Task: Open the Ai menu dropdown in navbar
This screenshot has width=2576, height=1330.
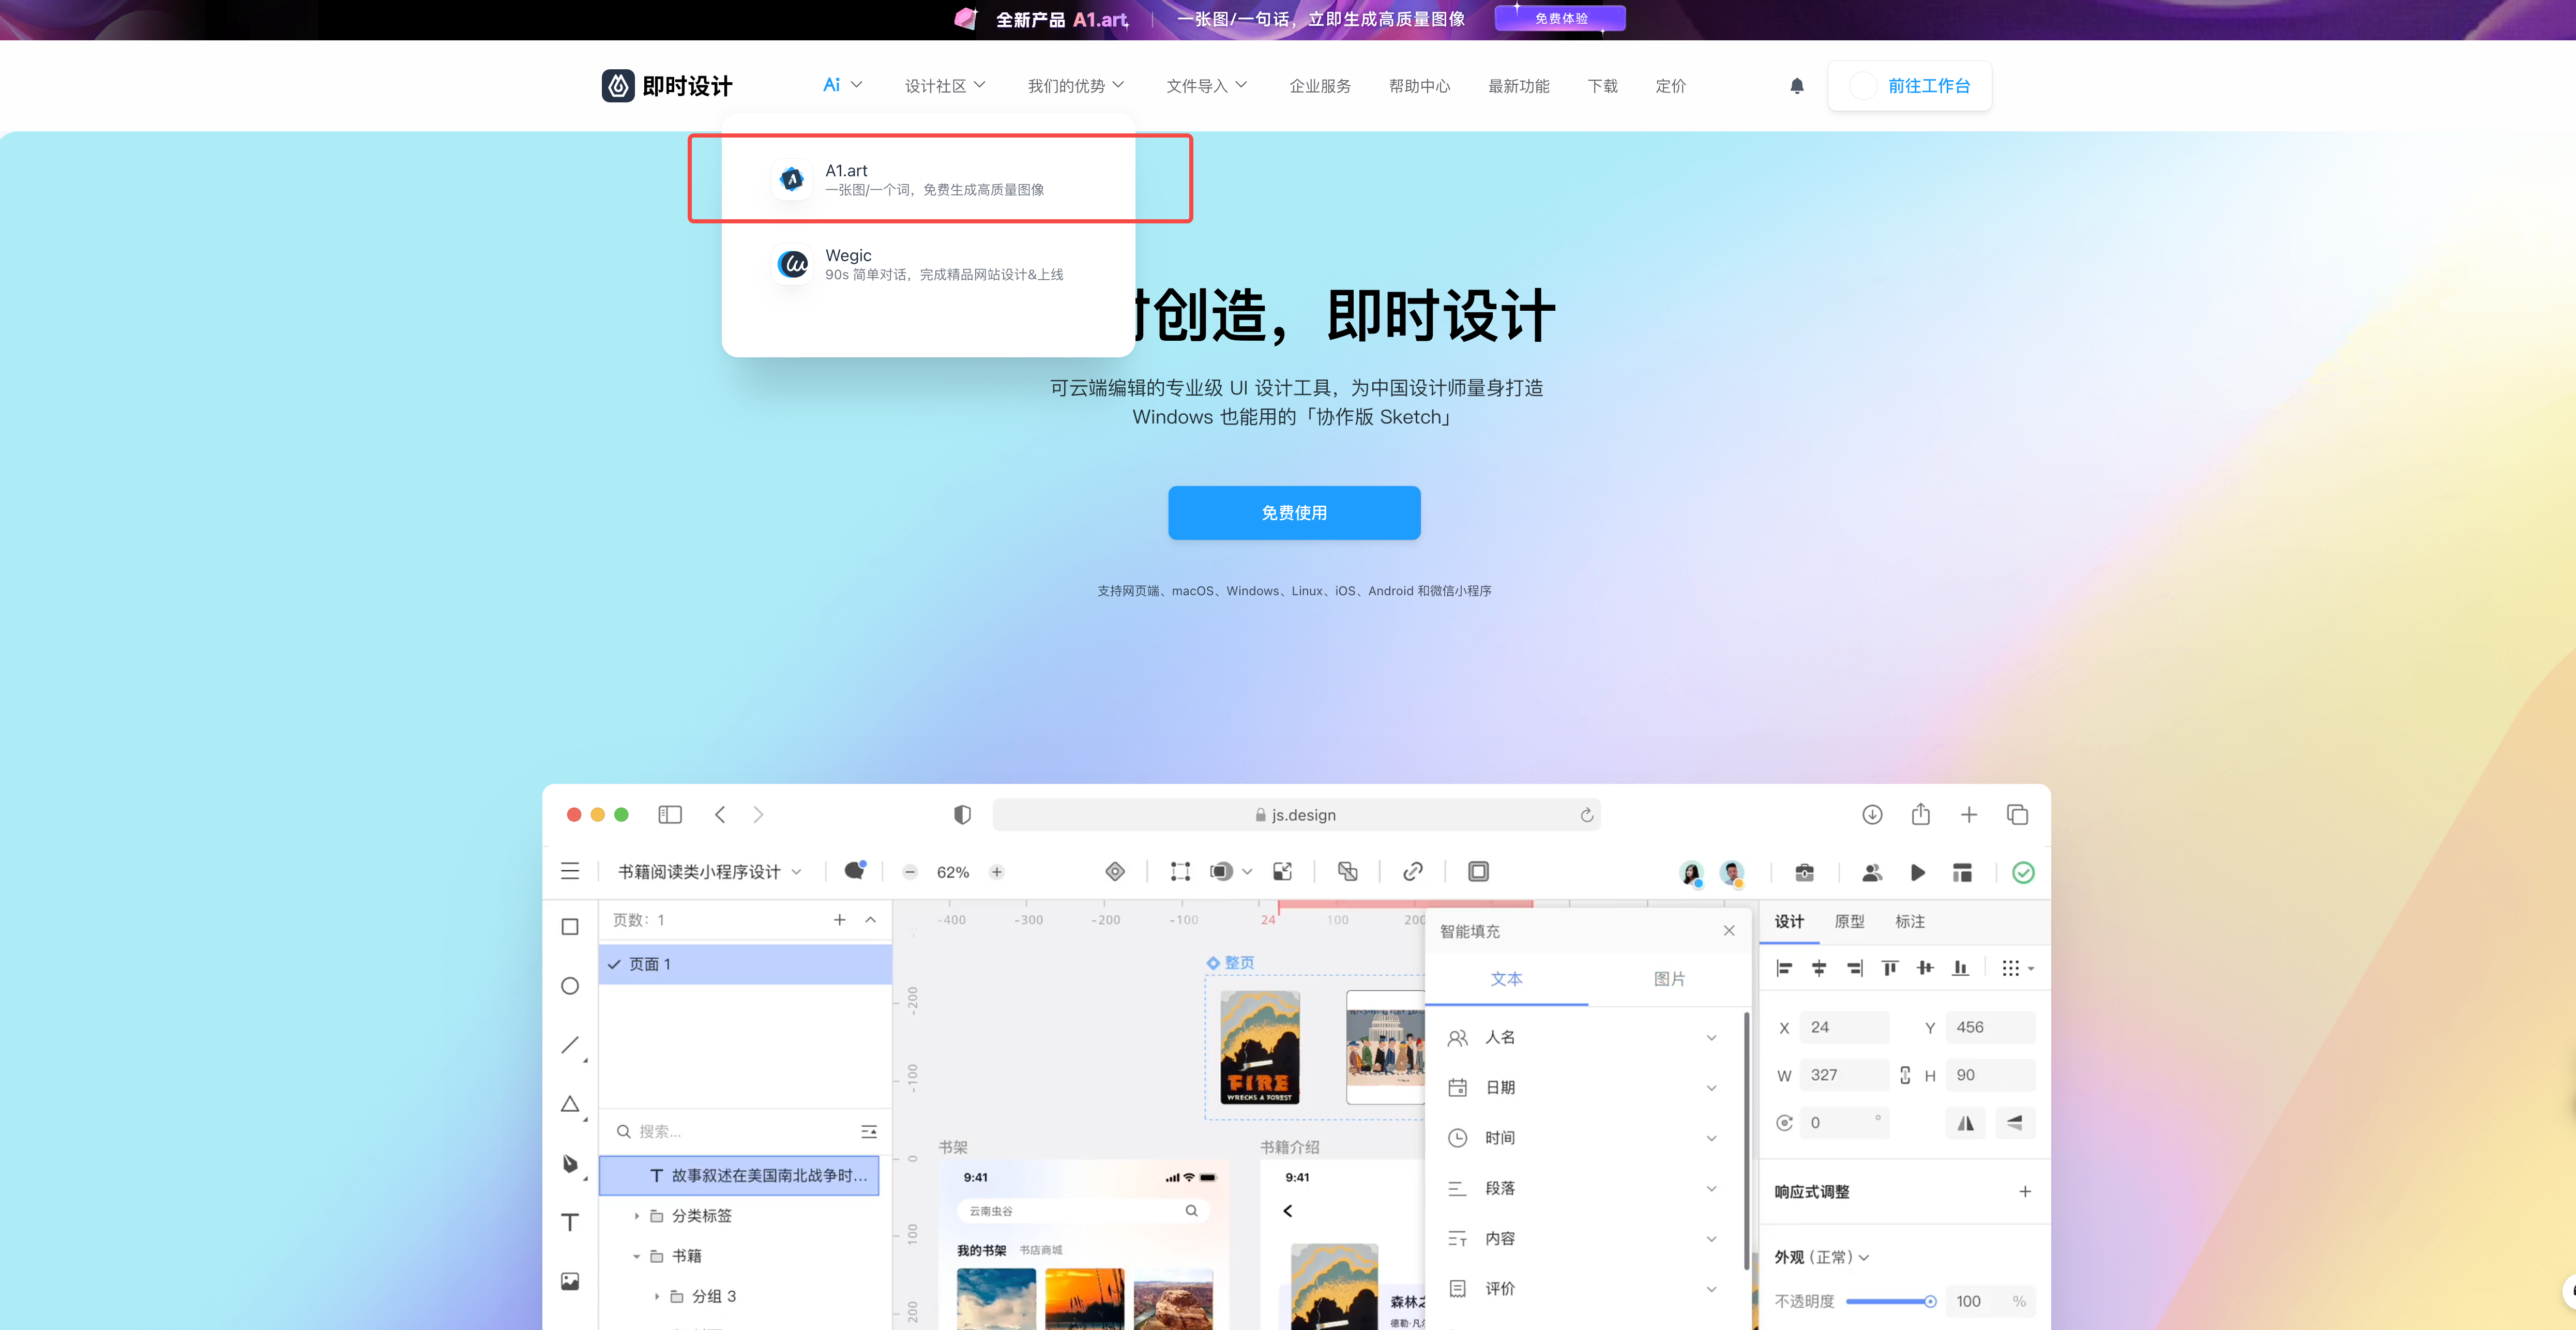Action: pyautogui.click(x=841, y=85)
